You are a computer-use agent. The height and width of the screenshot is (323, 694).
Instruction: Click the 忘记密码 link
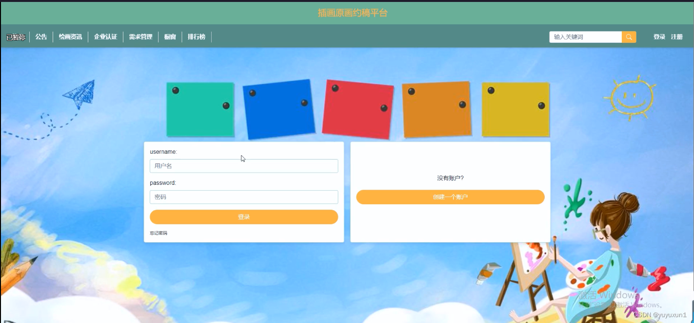tap(159, 233)
